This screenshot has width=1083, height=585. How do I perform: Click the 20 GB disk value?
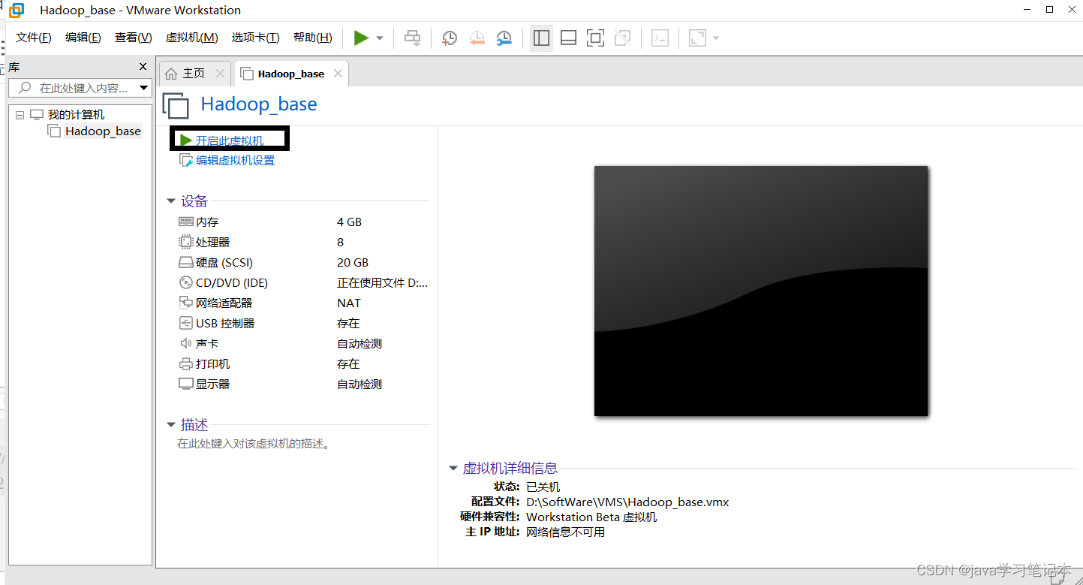(353, 262)
